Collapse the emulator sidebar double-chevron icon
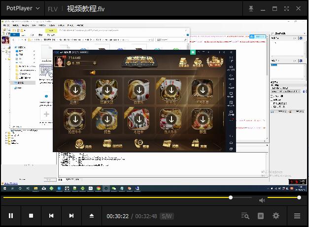Viewport: 309px width, 227px height. [231, 52]
